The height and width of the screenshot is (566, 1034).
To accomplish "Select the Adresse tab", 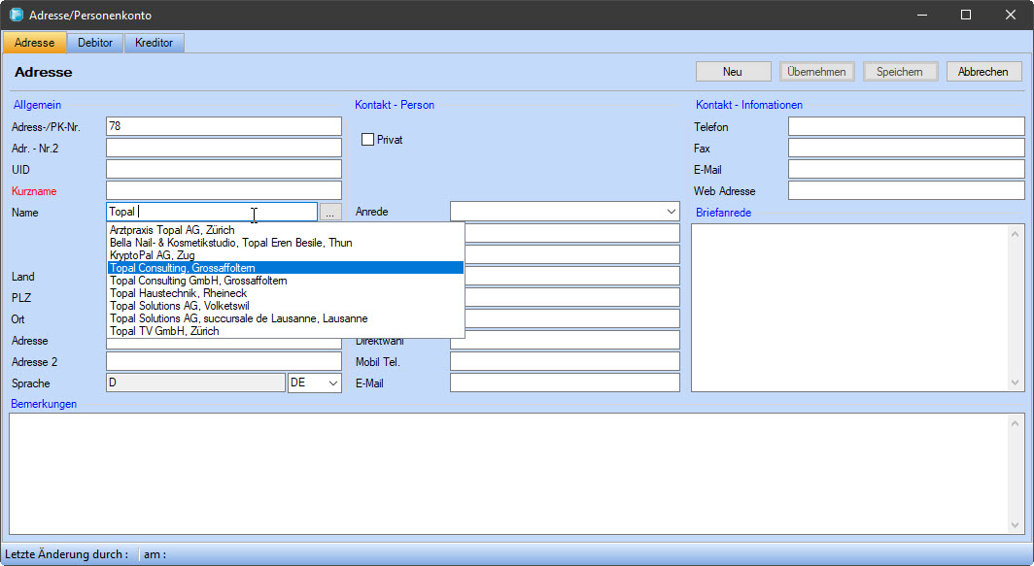I will pos(34,43).
